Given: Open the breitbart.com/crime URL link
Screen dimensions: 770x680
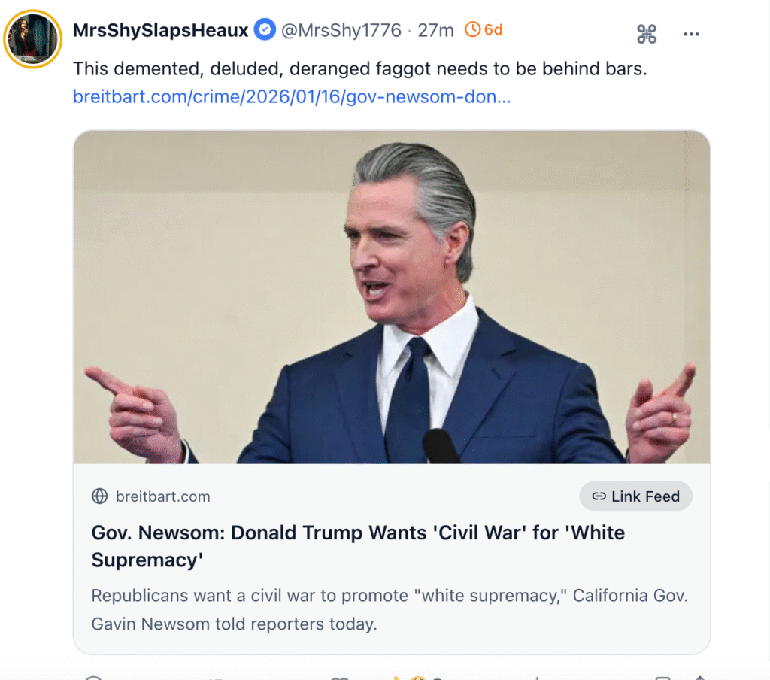Looking at the screenshot, I should [x=292, y=97].
